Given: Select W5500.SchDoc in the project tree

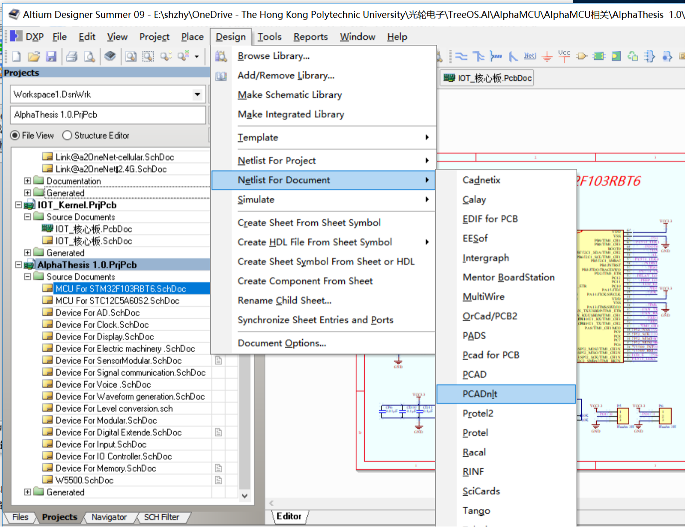Looking at the screenshot, I should click(x=84, y=480).
